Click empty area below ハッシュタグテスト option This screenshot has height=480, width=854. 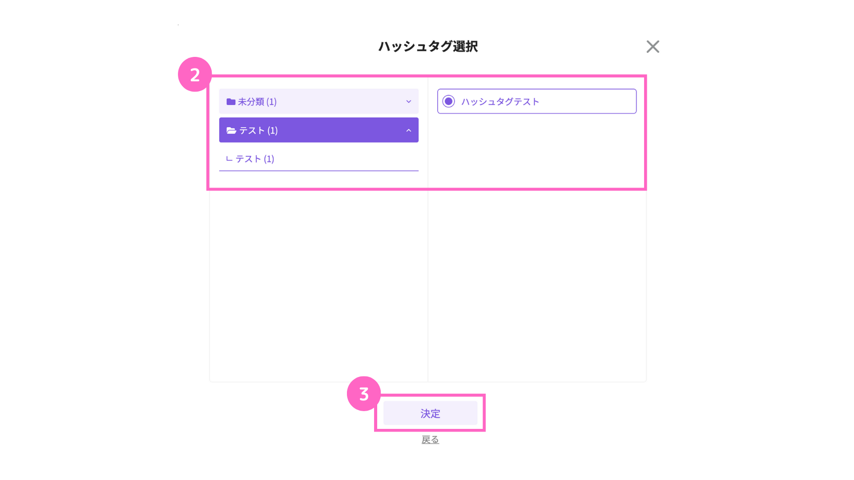(x=537, y=267)
